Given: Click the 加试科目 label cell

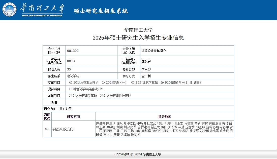Looking at the screenshot, I should [x=54, y=96].
